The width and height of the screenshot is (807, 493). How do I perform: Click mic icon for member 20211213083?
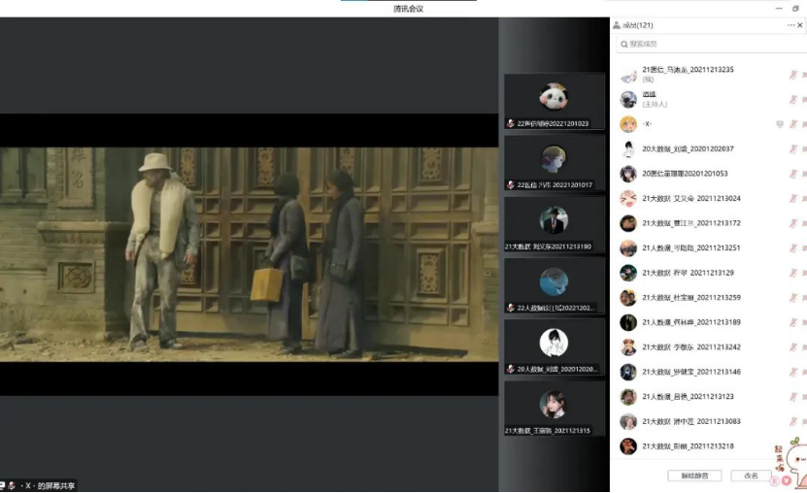point(793,421)
